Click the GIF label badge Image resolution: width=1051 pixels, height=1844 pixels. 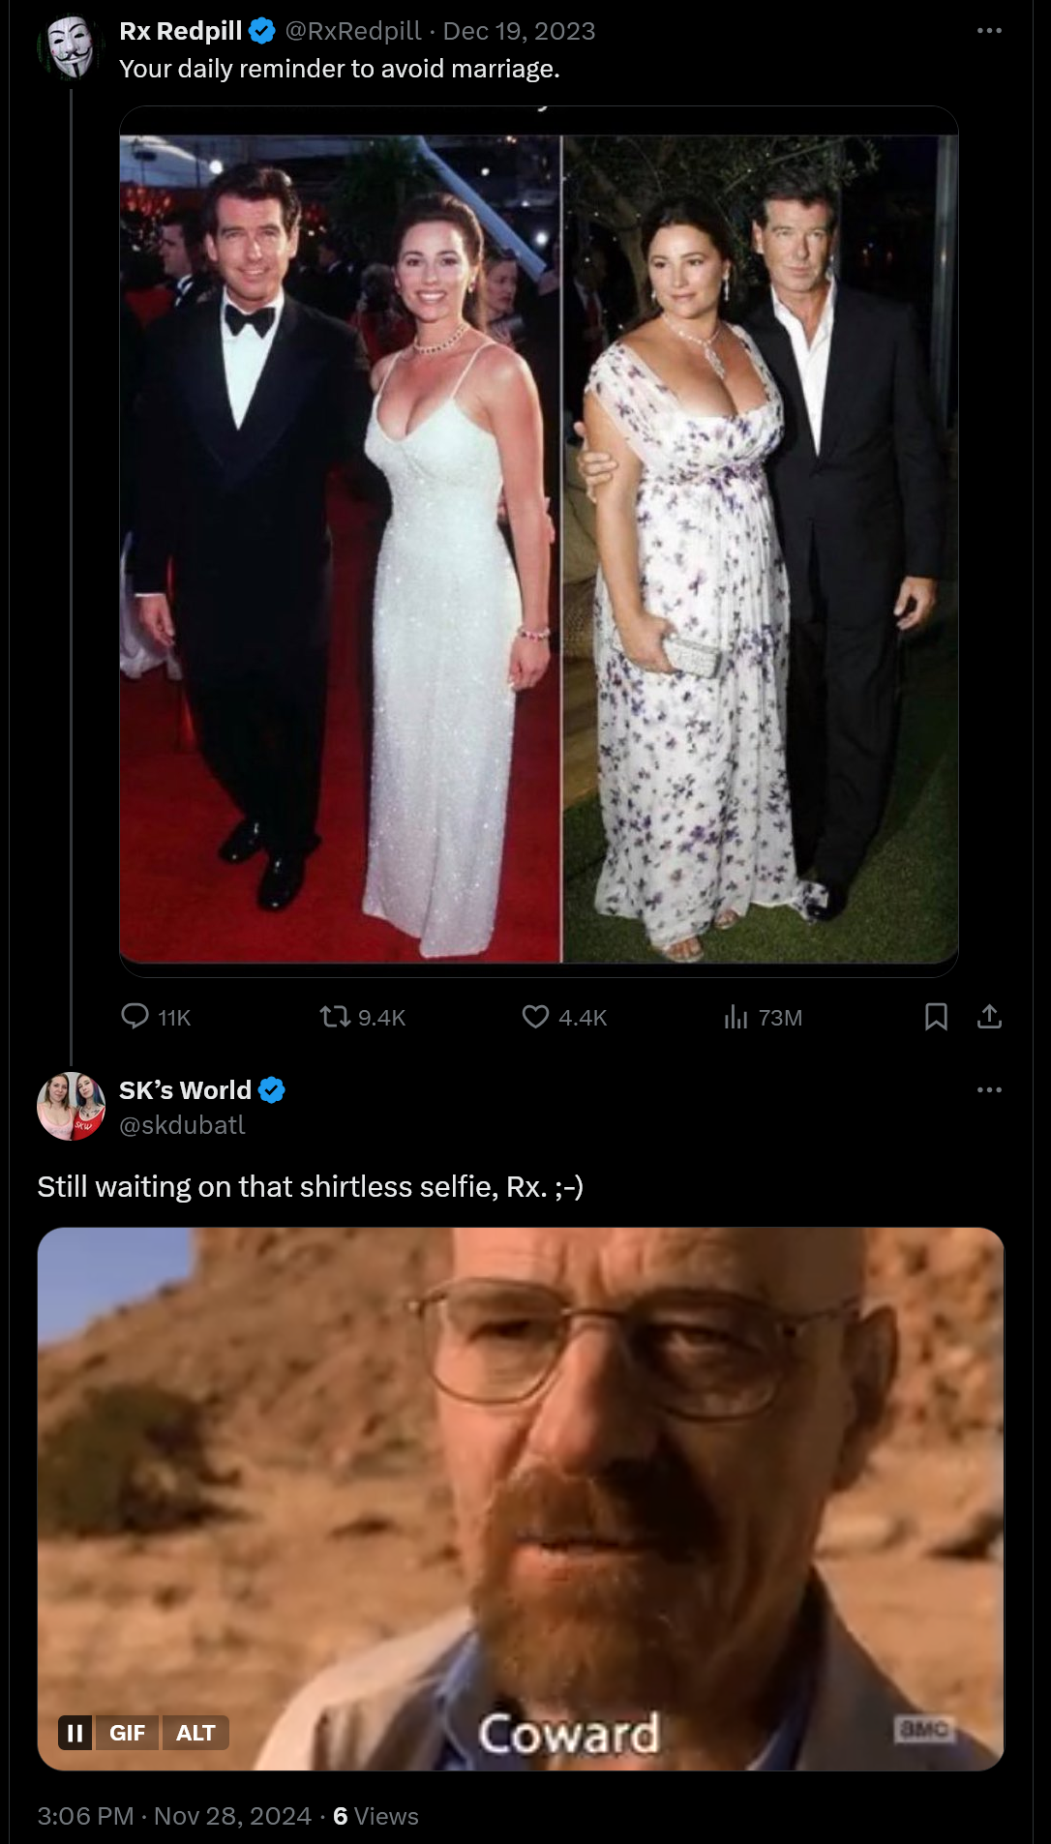pos(127,1733)
